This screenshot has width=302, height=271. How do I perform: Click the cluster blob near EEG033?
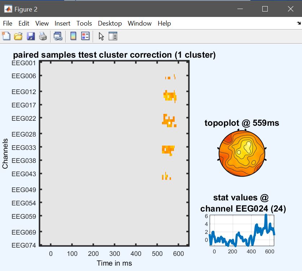[168, 150]
